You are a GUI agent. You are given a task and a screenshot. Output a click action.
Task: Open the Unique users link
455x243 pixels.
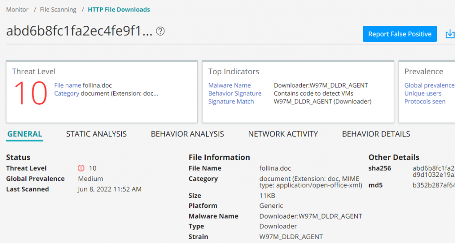423,93
